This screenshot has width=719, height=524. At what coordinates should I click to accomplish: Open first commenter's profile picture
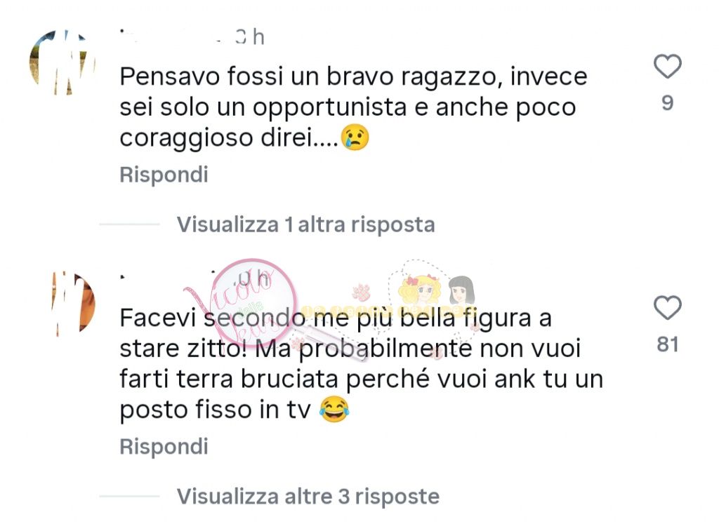point(62,62)
